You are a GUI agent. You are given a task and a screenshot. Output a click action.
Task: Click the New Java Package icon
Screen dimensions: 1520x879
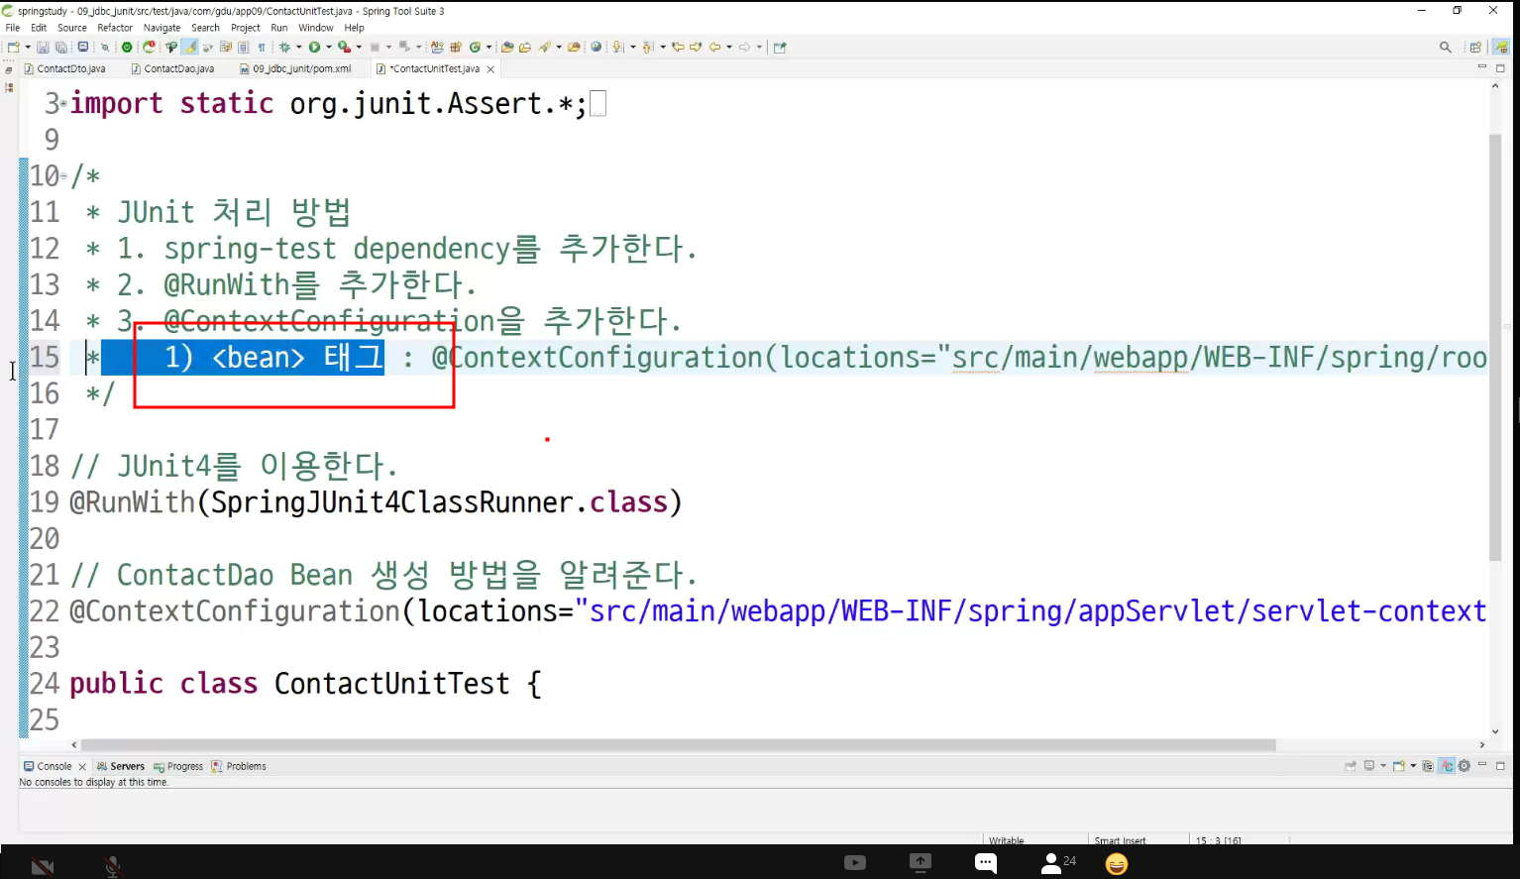point(455,47)
